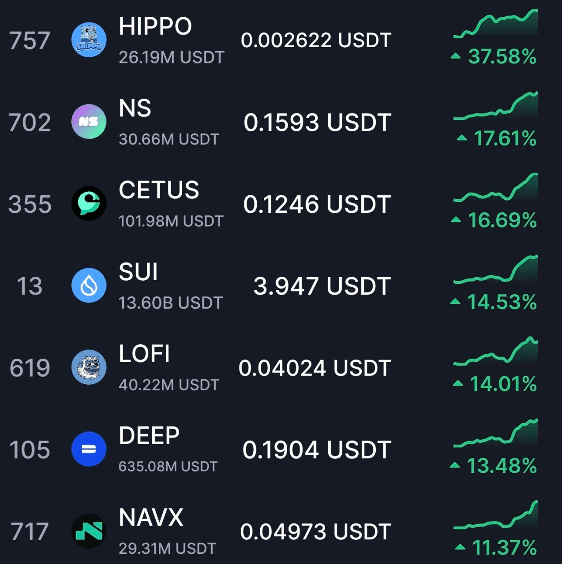Image resolution: width=562 pixels, height=564 pixels.
Task: Click rank number 619 for LOFI
Action: tap(30, 368)
